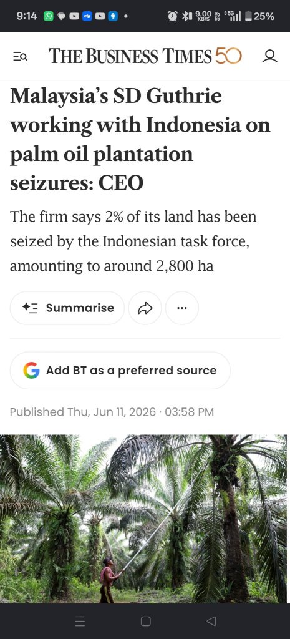Open the menu and search icon
The image size is (290, 639).
point(20,56)
